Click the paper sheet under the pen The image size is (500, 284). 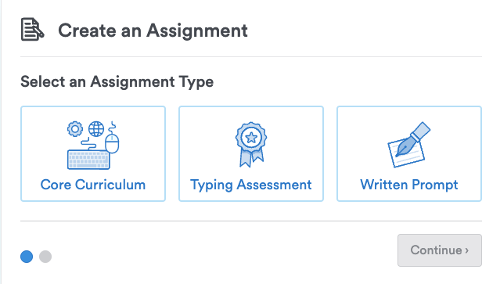[407, 153]
